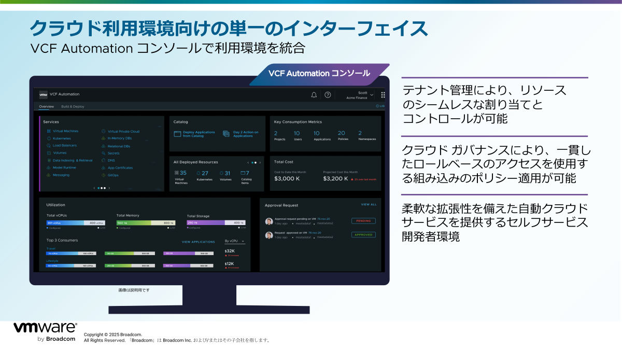The height and width of the screenshot is (350, 622).
Task: Go to next Services page arrow
Action: tap(109, 188)
